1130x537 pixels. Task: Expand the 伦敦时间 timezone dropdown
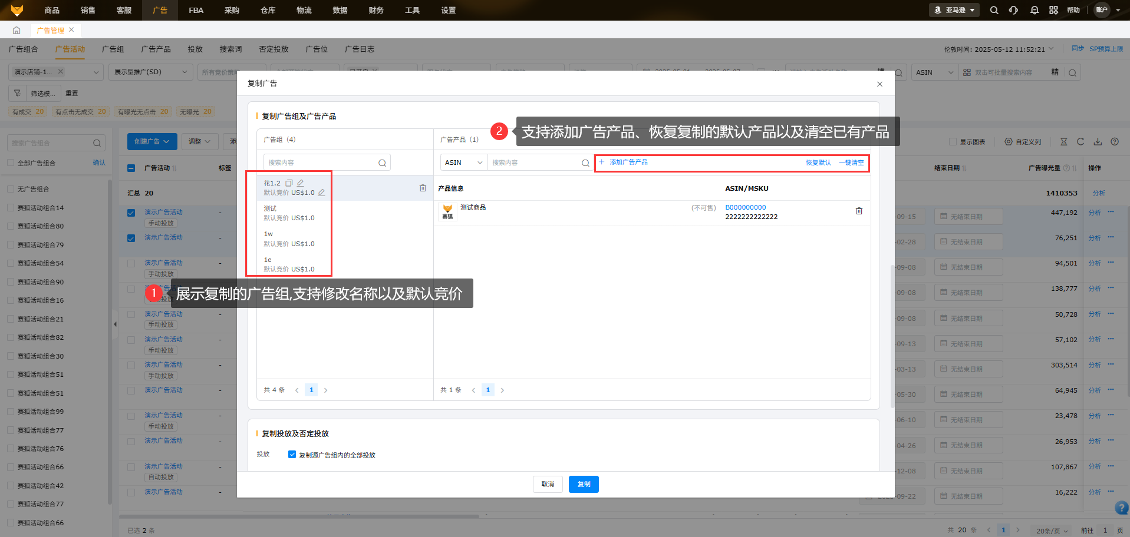click(1050, 49)
